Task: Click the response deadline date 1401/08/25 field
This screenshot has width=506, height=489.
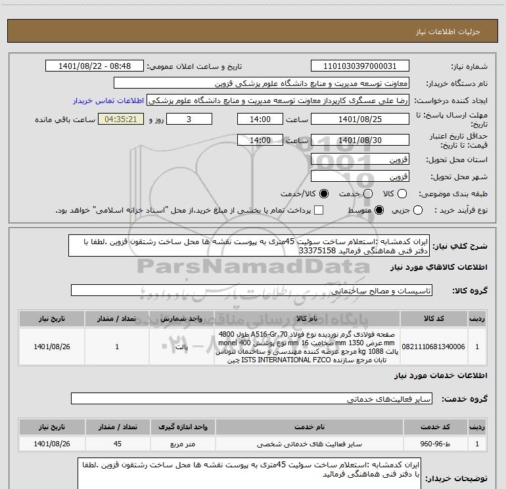Action: click(360, 119)
